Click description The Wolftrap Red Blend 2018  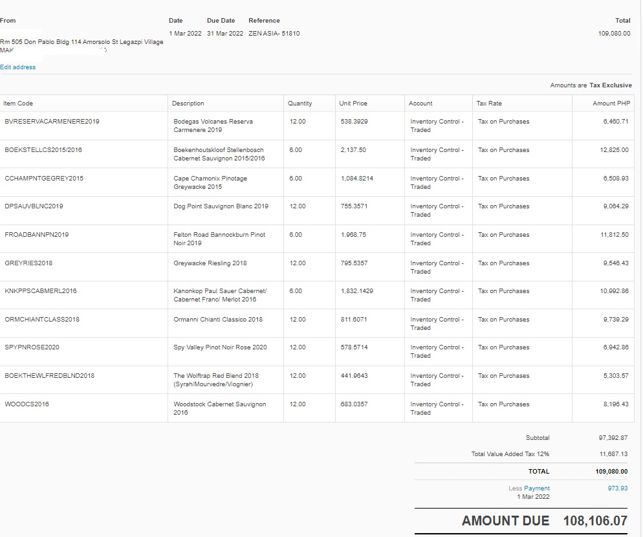click(216, 380)
